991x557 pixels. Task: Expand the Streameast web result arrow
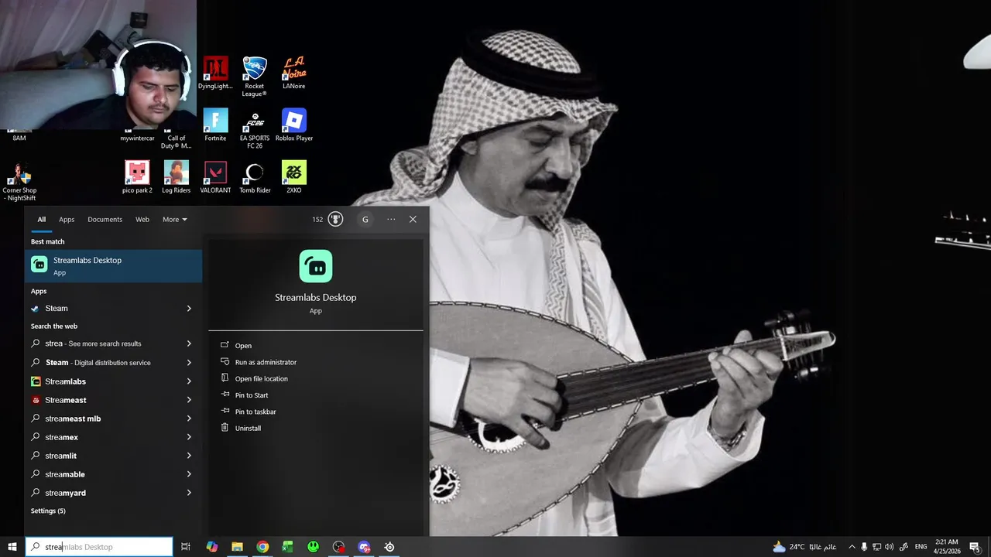tap(189, 400)
